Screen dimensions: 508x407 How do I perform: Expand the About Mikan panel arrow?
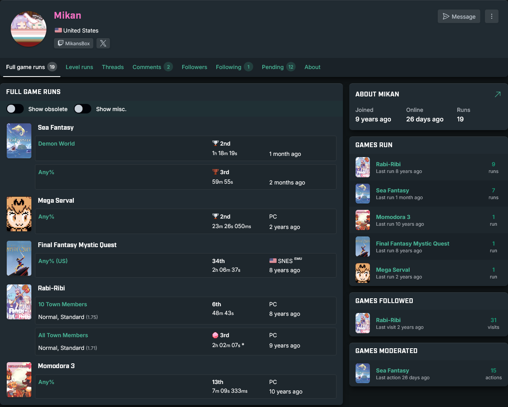(x=498, y=94)
